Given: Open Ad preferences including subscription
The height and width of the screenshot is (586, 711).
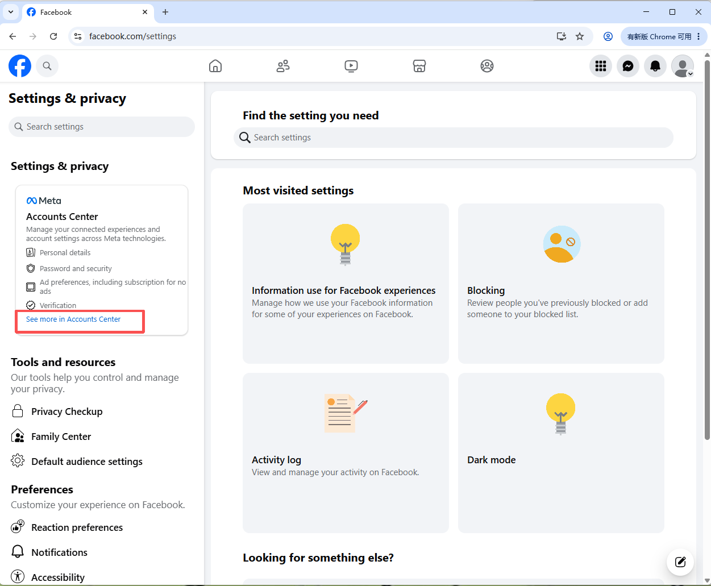Looking at the screenshot, I should [x=106, y=286].
